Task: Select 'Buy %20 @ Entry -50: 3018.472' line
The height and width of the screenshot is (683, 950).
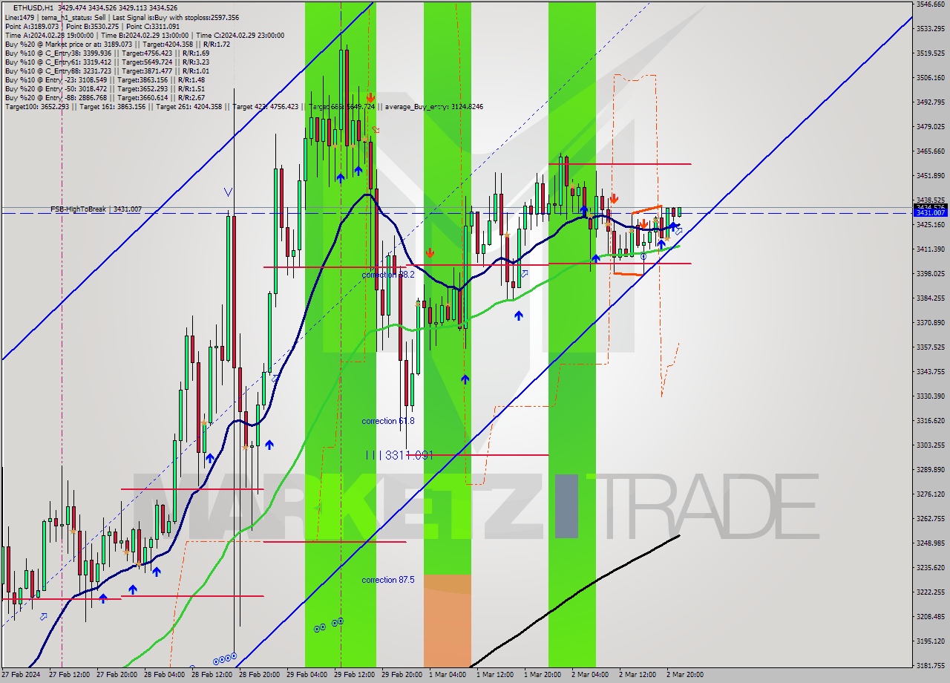Action: point(105,88)
